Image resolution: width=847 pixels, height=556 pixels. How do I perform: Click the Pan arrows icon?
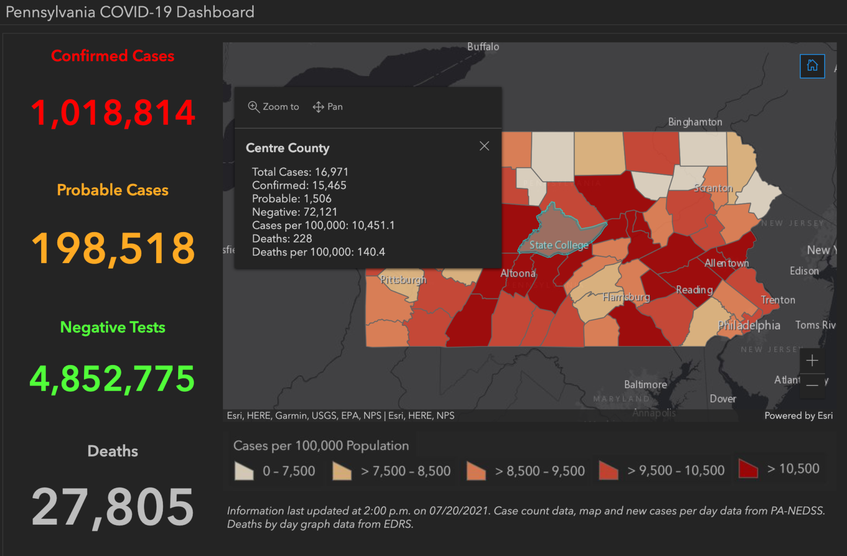click(x=318, y=107)
